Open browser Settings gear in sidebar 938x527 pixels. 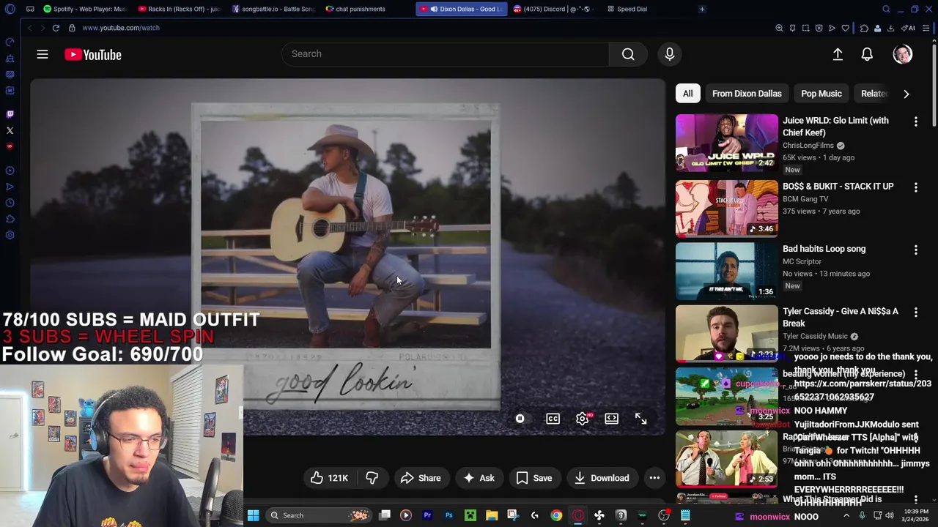click(10, 235)
